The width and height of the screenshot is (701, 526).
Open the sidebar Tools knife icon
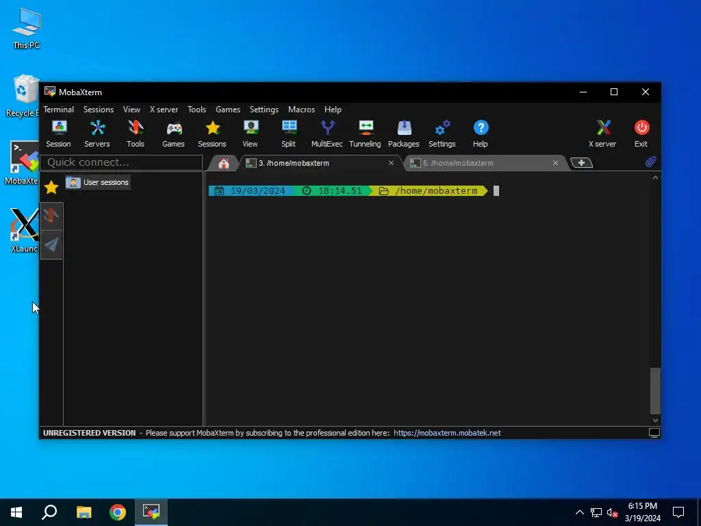pyautogui.click(x=51, y=216)
